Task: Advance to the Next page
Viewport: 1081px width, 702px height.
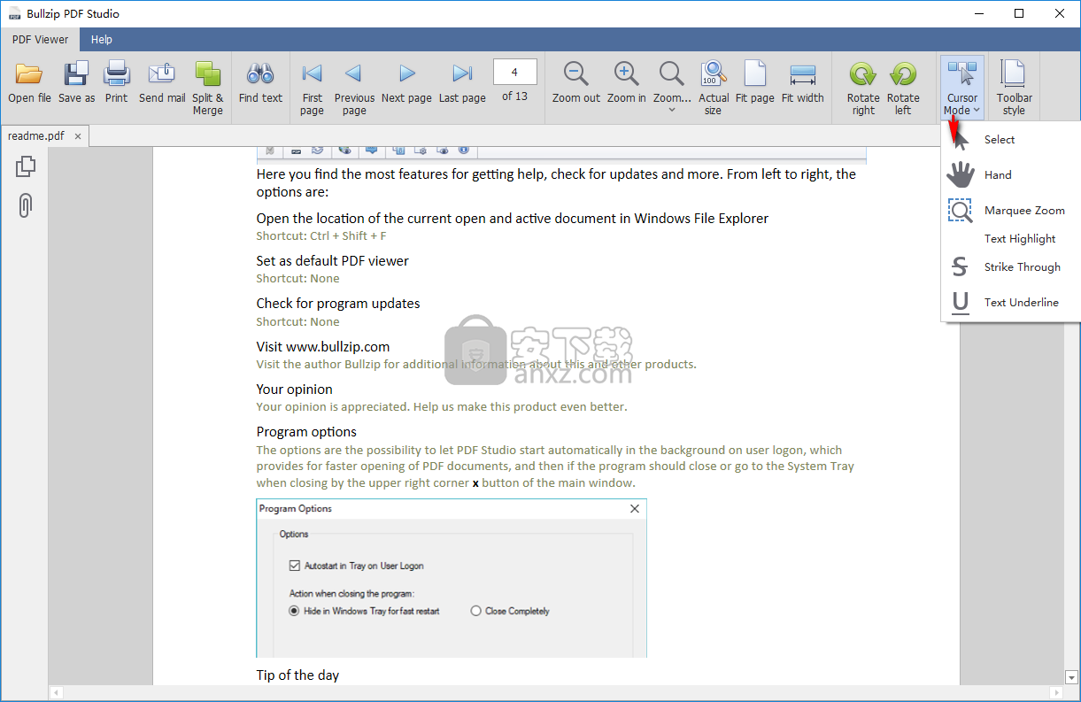Action: tap(406, 81)
